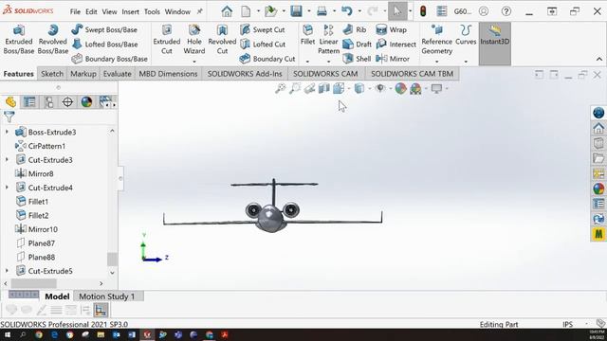Switch to the SOLIDWORKS CAM tab
This screenshot has width=607, height=341.
[x=325, y=74]
